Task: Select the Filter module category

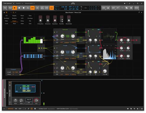Action: click(x=6, y=21)
